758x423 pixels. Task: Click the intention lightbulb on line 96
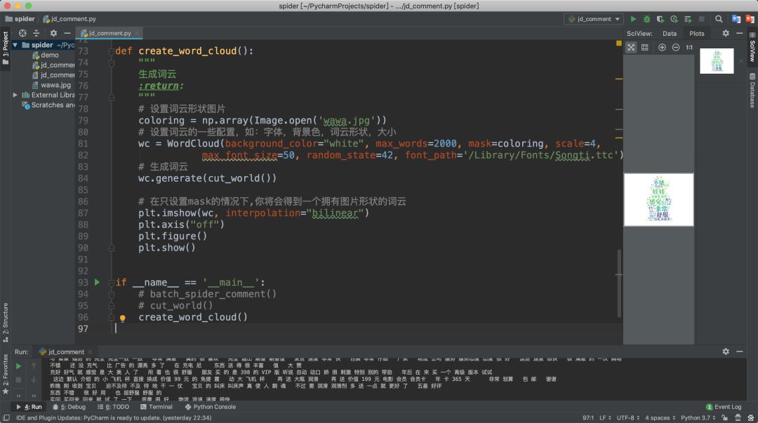122,318
